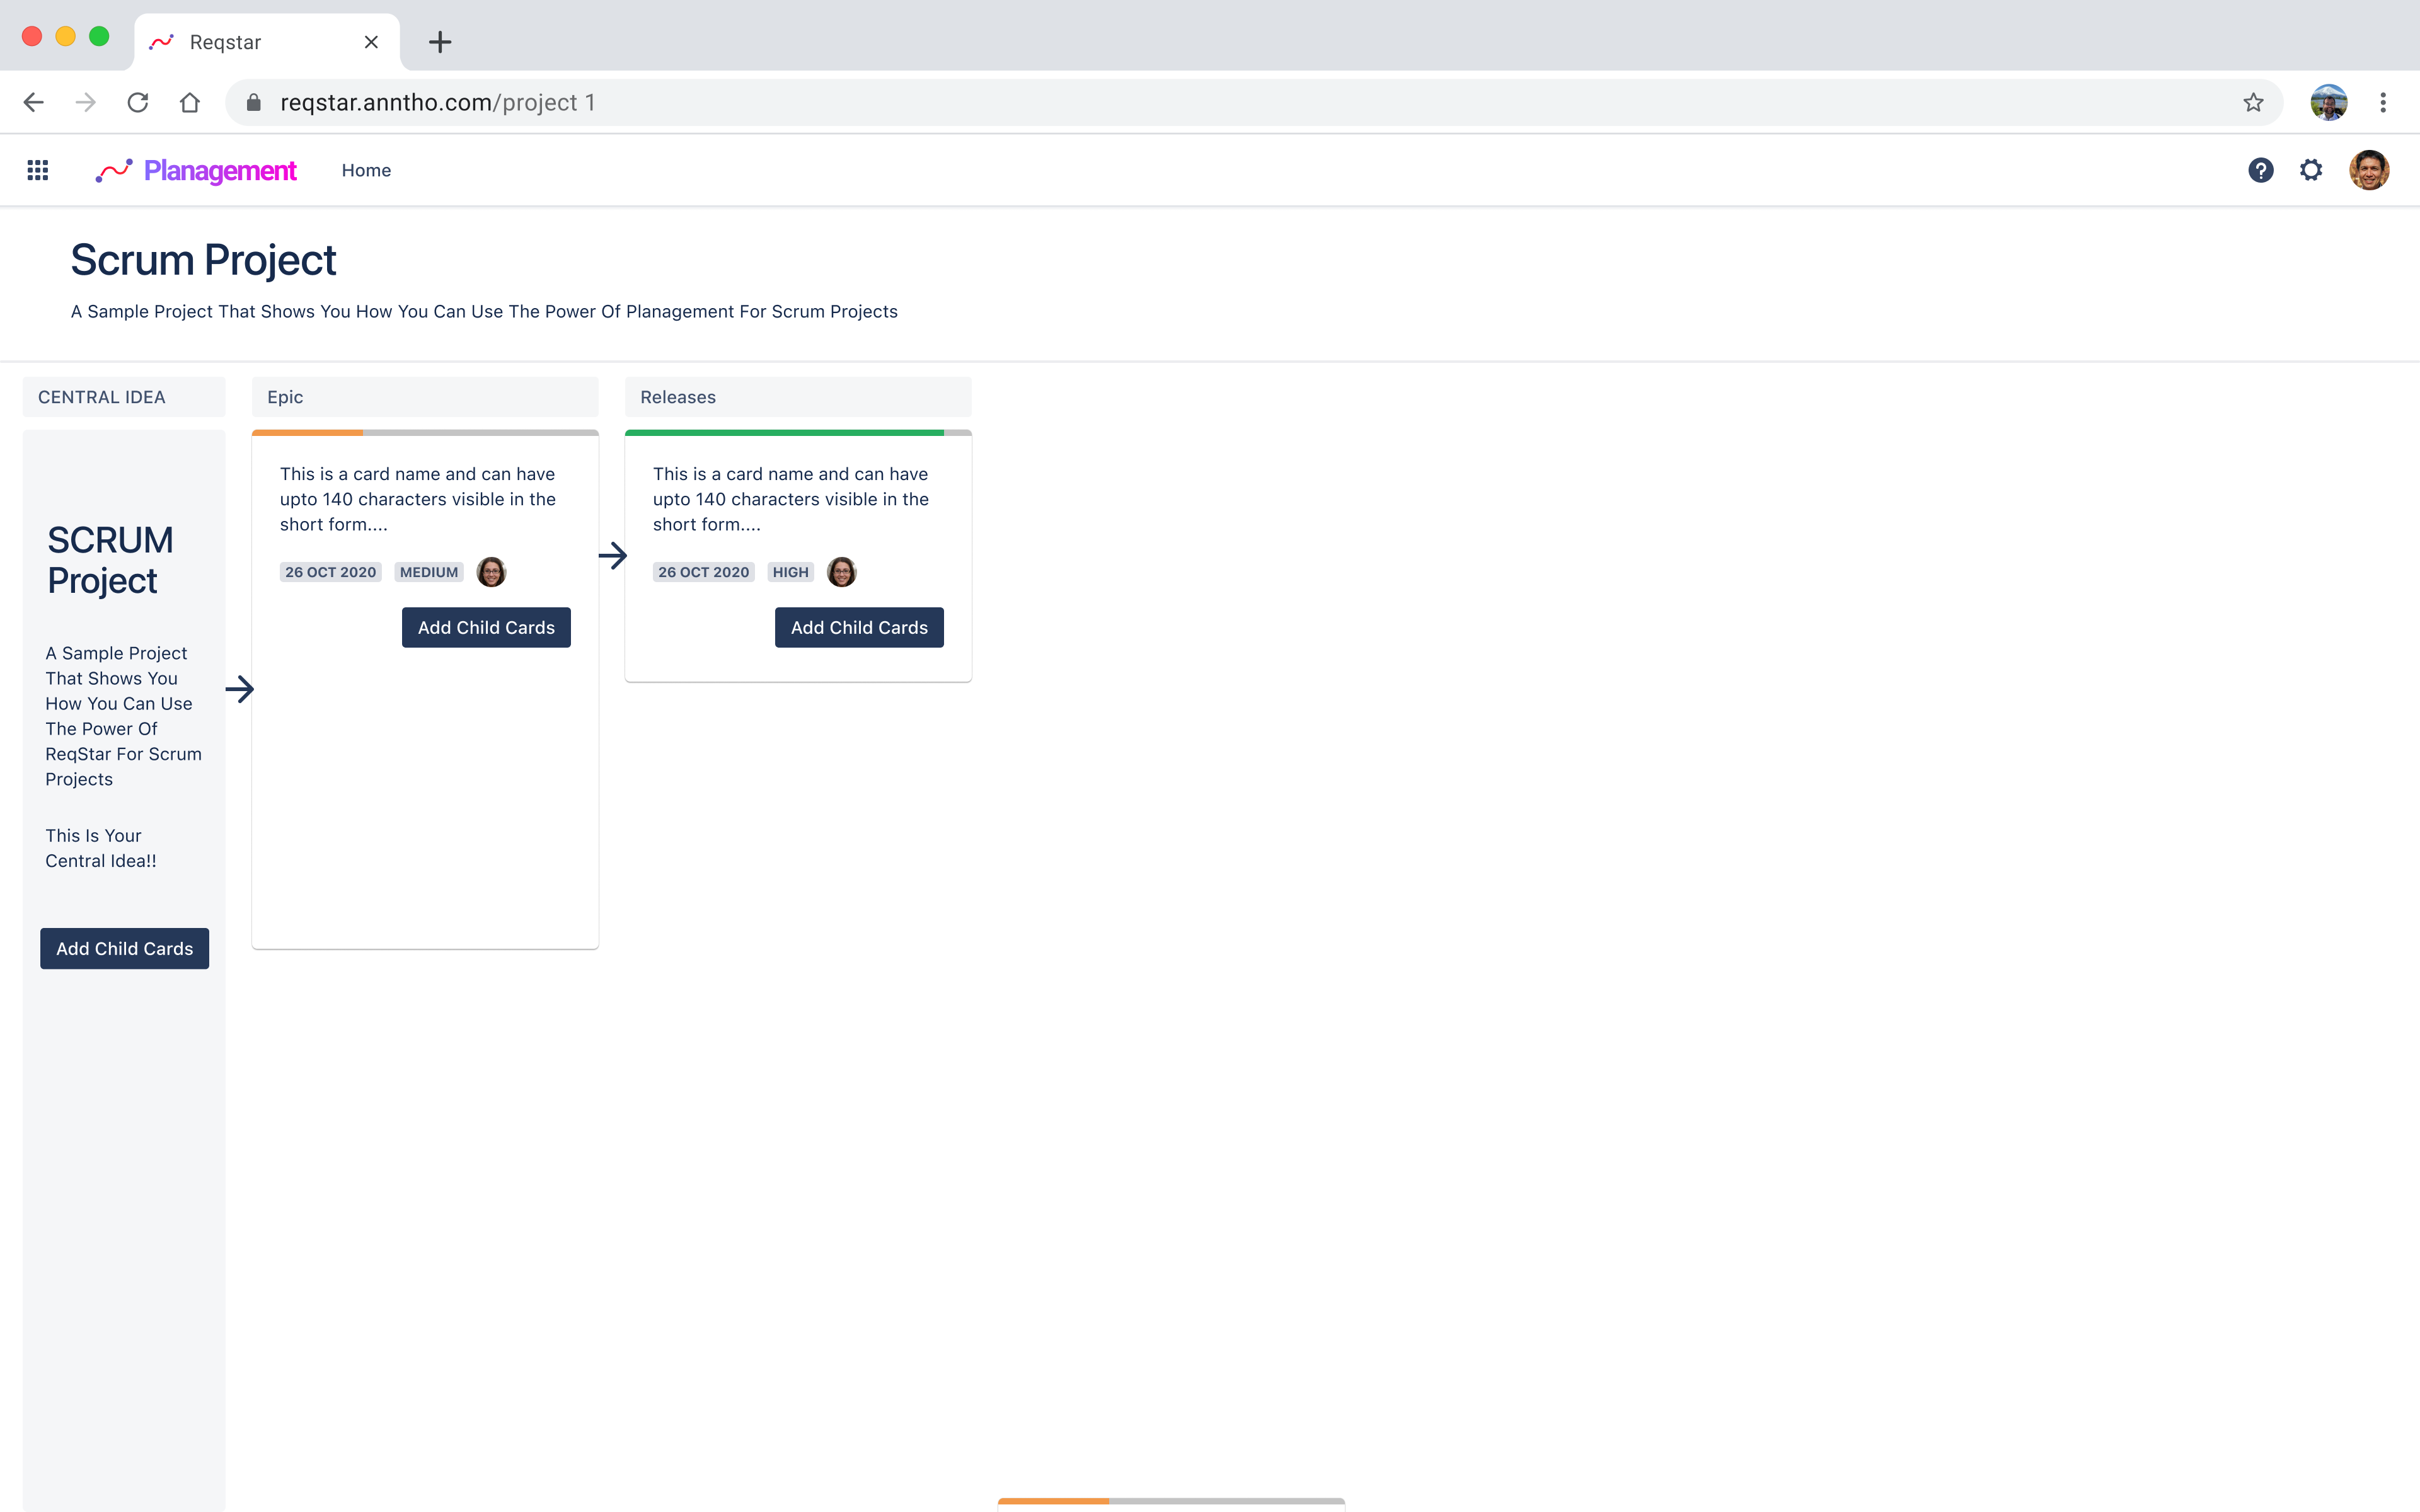Click Add Child Cards under Central Idea
This screenshot has height=1512, width=2420.
point(124,949)
